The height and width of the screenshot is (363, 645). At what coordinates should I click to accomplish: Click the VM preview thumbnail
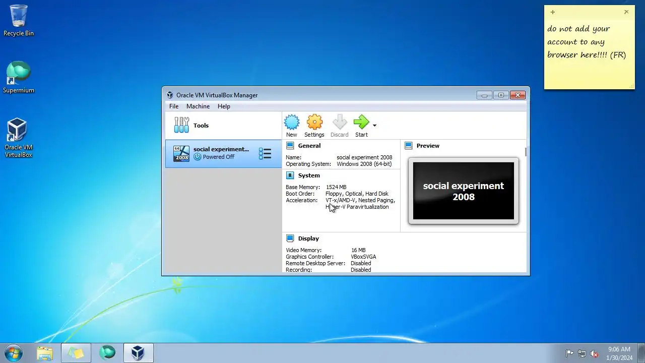(464, 191)
